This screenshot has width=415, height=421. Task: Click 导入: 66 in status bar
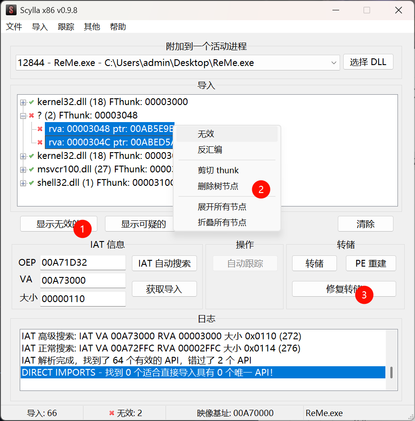coord(42,413)
